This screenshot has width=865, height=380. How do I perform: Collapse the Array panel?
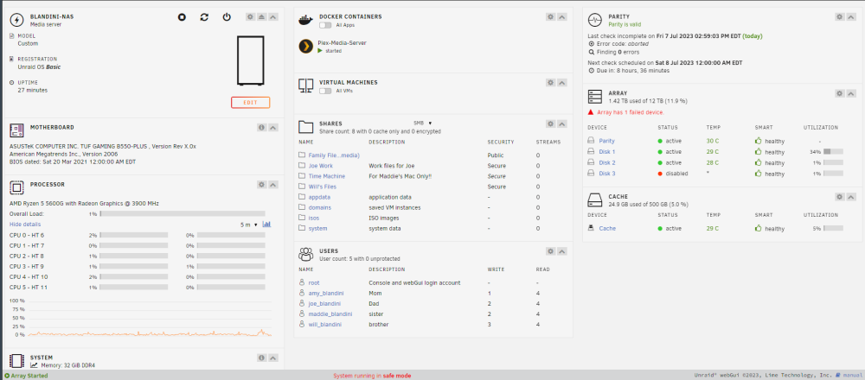[x=850, y=93]
